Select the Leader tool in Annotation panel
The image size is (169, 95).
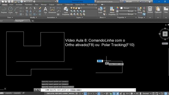[x=58, y=11]
